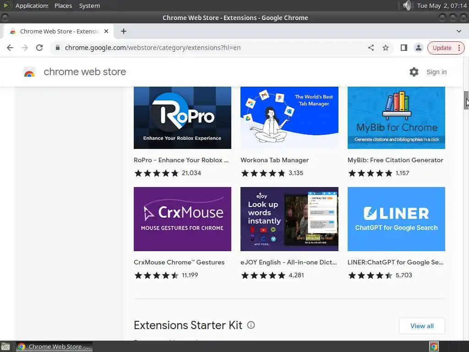Screen dimensions: 469x352
Task: Open web store settings gear
Action: 414,72
